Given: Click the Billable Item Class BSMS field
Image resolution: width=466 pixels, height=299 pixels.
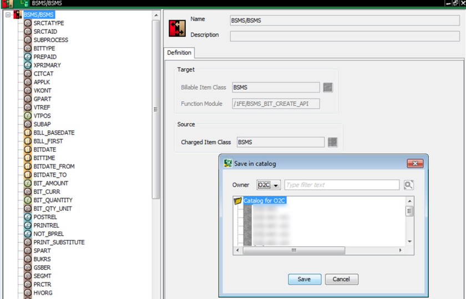Looking at the screenshot, I should click(x=276, y=88).
